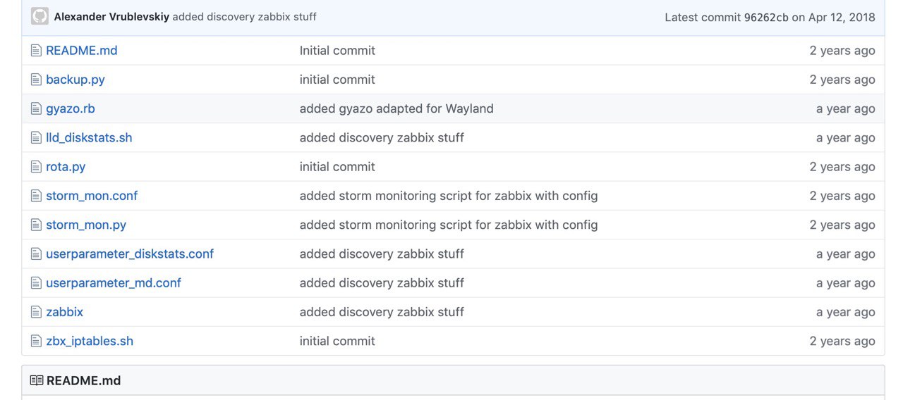Open 'added gyazo adapted for Wayland' commit
This screenshot has height=400, width=903.
[396, 108]
